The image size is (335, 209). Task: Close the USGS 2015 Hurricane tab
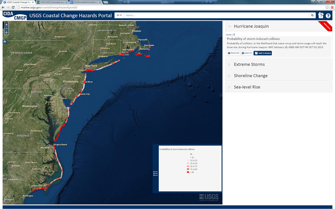(x=67, y=2)
